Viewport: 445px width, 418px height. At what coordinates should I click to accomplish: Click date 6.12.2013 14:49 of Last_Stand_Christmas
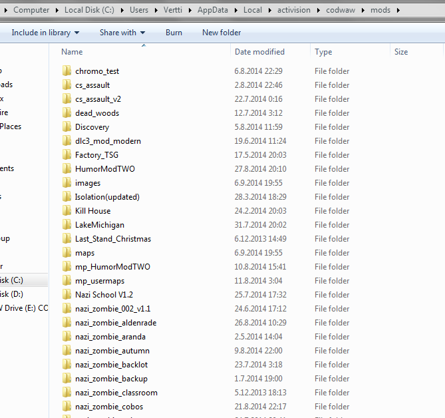pos(260,238)
